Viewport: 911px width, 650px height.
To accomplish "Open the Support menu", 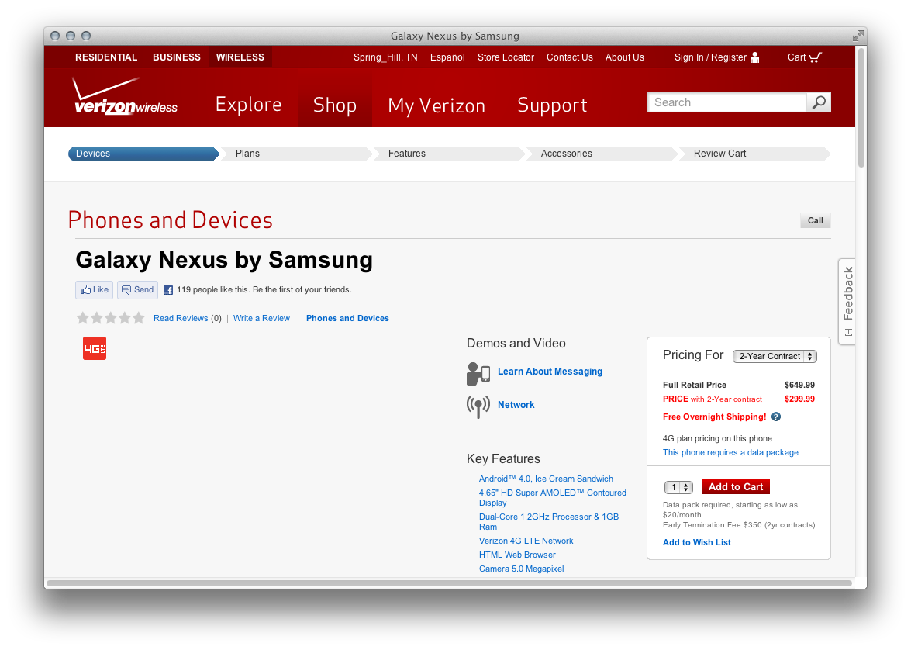I will tap(552, 105).
